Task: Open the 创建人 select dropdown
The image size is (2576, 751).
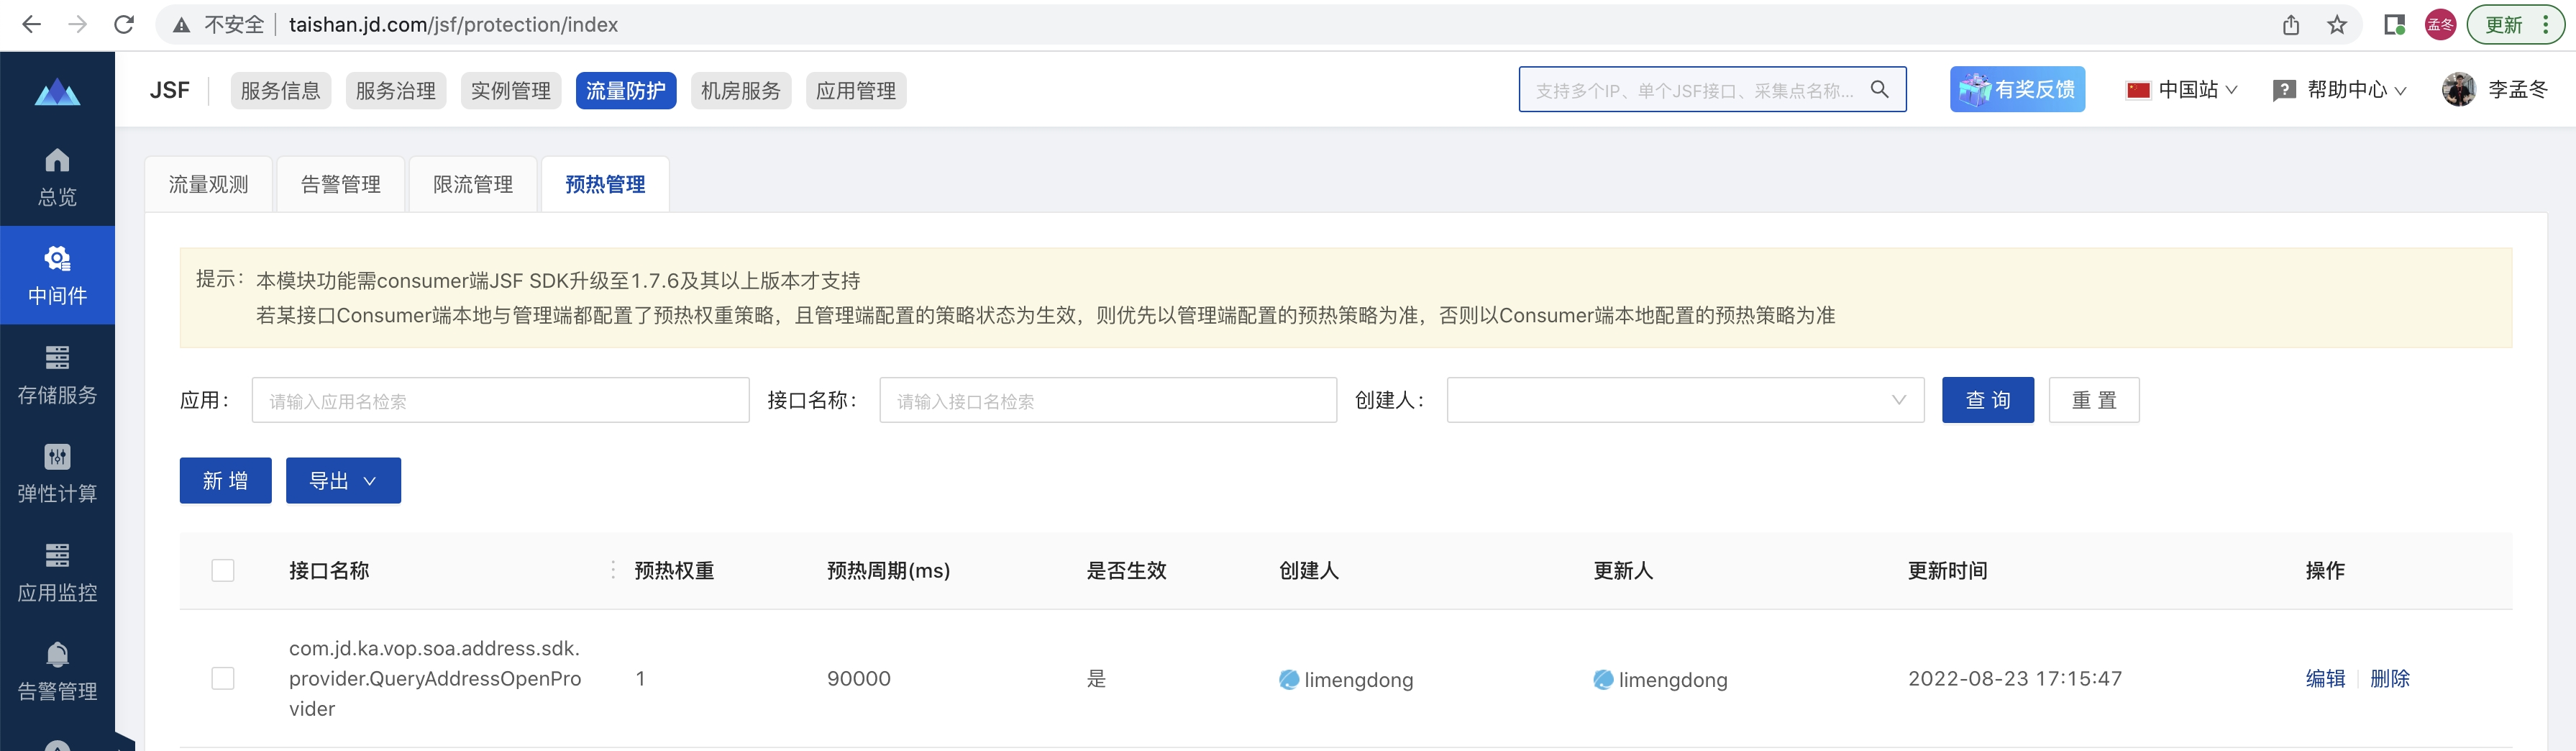Action: [1685, 400]
